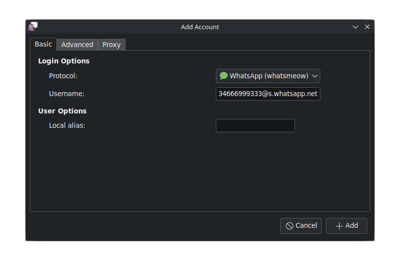Screen dimensions: 399x266
Task: Click the User Options heading
Action: [x=62, y=111]
